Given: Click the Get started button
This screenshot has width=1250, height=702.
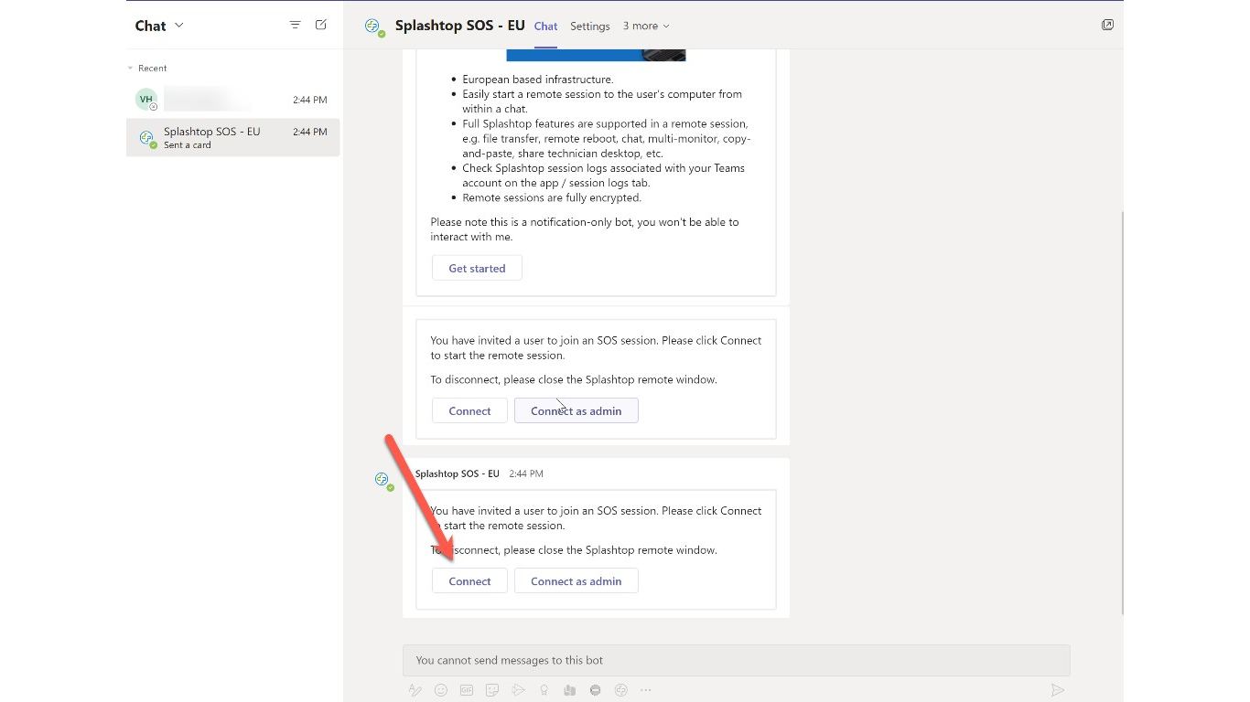Looking at the screenshot, I should click(x=477, y=268).
